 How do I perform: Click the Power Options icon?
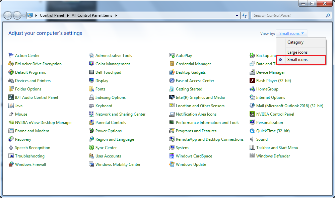coord(91,131)
